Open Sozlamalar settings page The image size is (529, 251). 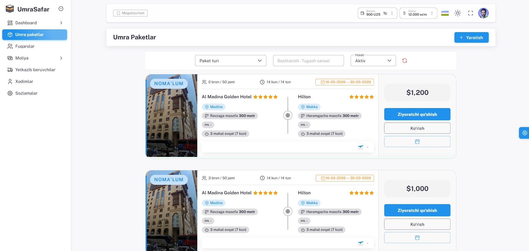coord(35,93)
